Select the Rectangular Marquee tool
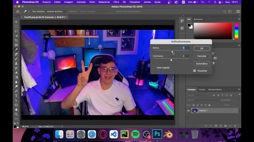254x142 pixels. [16, 26]
